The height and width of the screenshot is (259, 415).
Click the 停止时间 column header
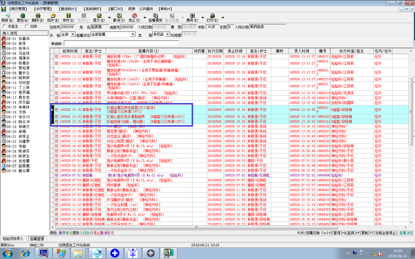(x=235, y=51)
